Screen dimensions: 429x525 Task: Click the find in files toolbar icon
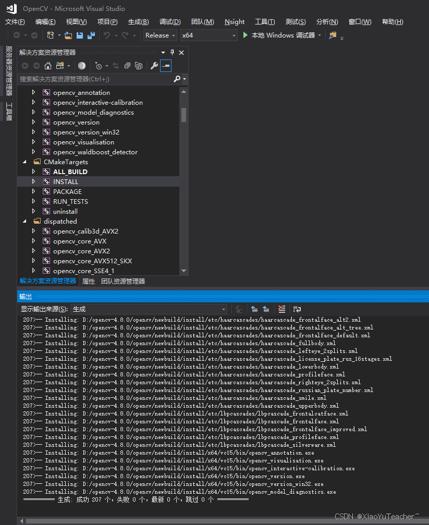tap(333, 35)
